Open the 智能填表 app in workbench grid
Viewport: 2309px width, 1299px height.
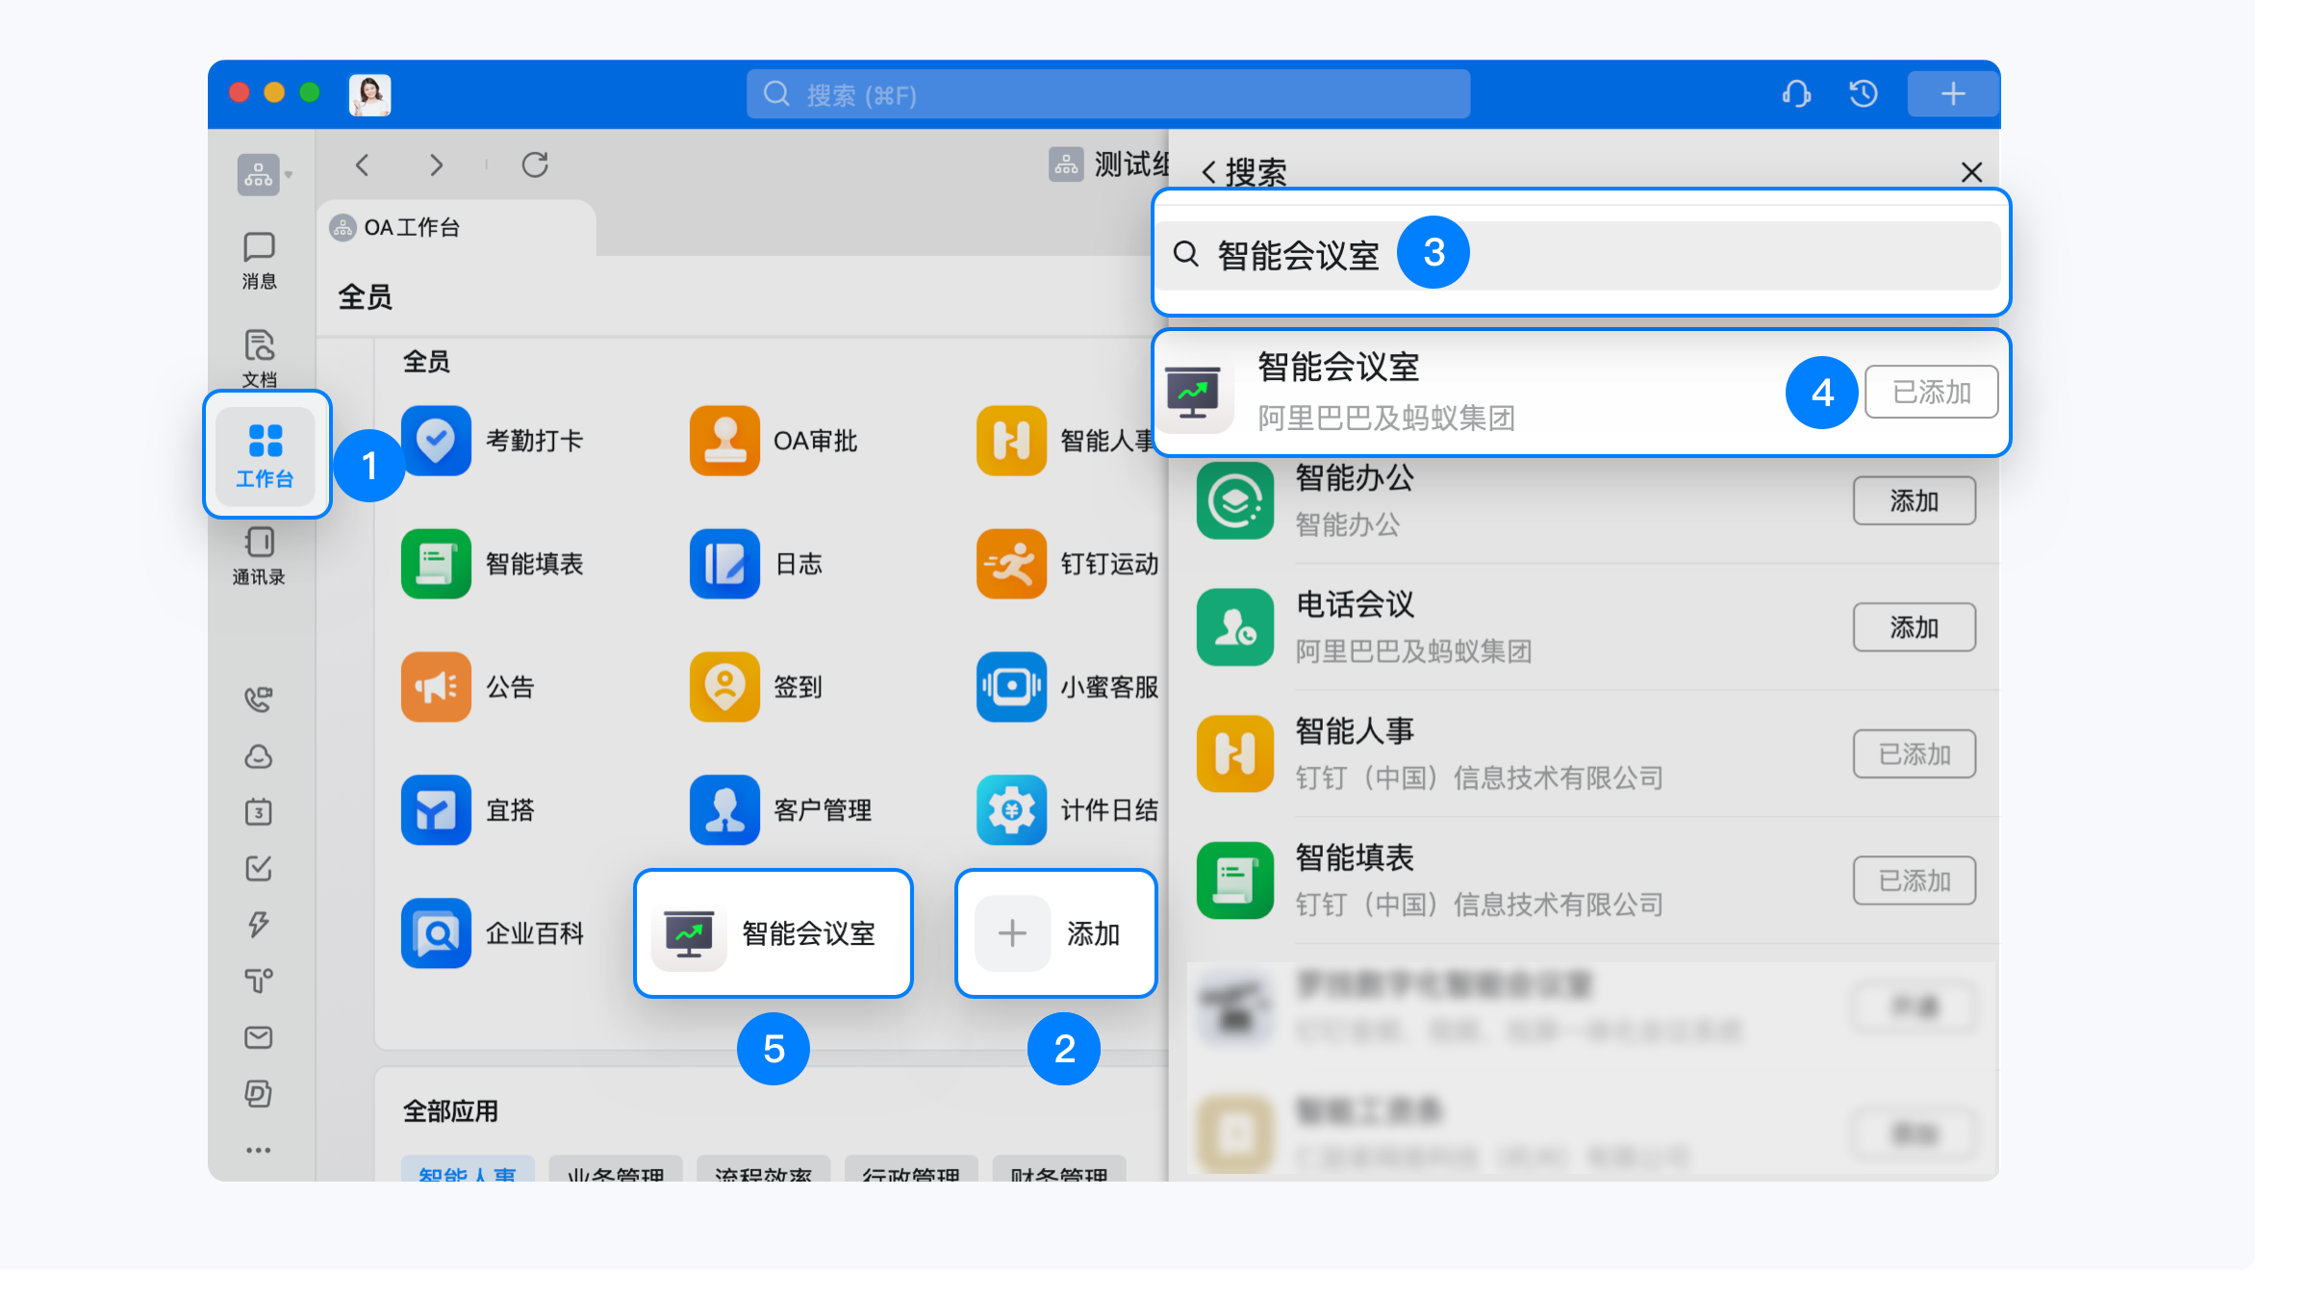(493, 564)
